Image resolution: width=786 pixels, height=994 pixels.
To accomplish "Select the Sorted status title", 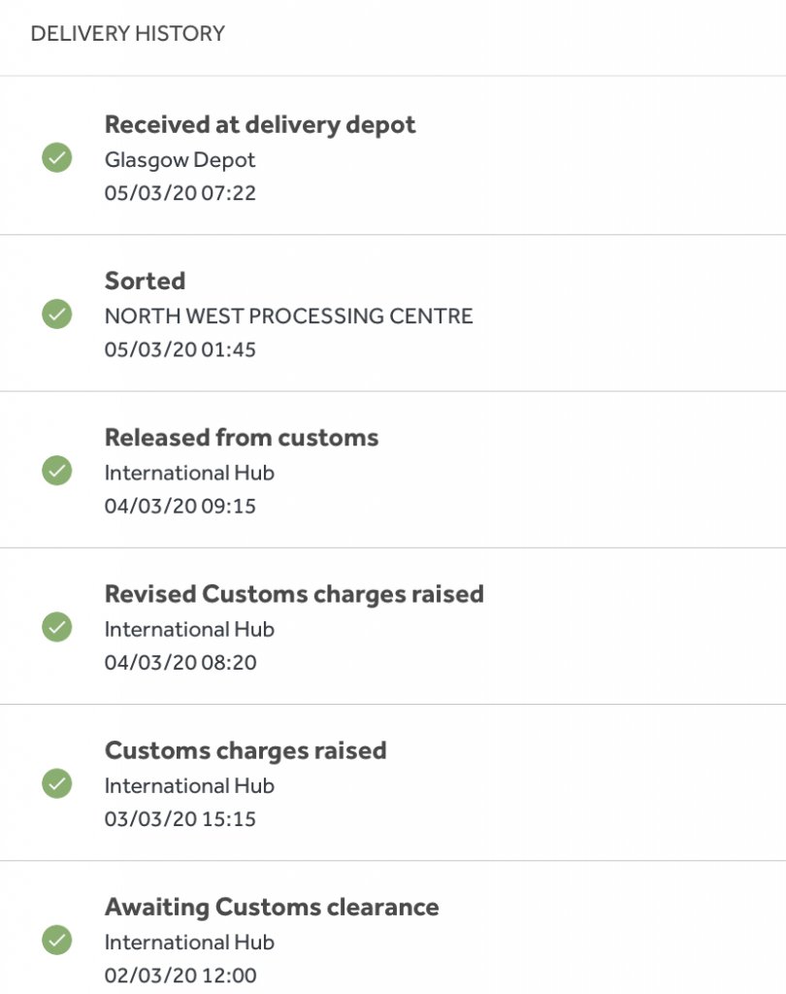I will (x=146, y=281).
